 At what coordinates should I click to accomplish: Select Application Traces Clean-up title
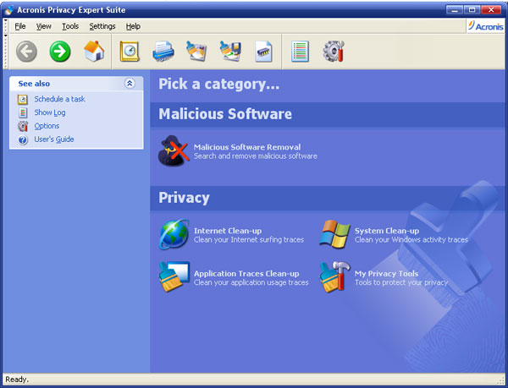click(246, 274)
